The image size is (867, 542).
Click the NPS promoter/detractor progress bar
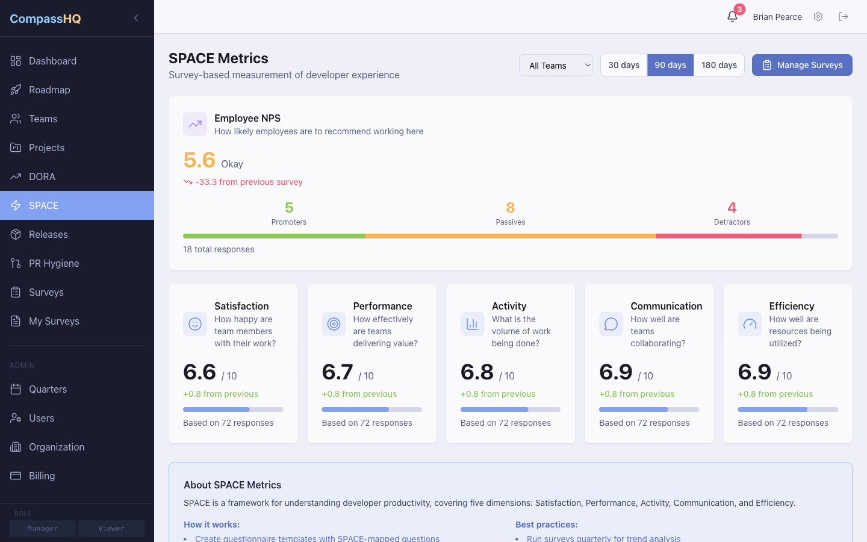coord(510,235)
